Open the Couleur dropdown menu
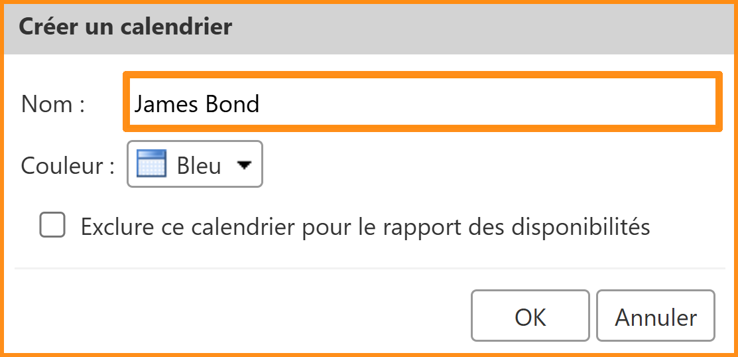 194,165
